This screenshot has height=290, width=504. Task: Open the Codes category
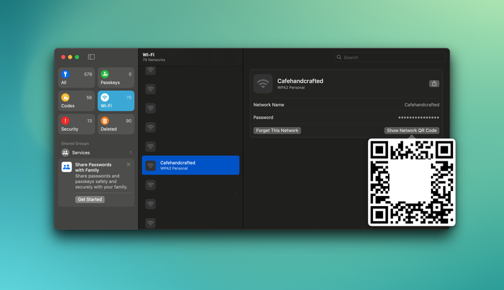click(x=76, y=101)
